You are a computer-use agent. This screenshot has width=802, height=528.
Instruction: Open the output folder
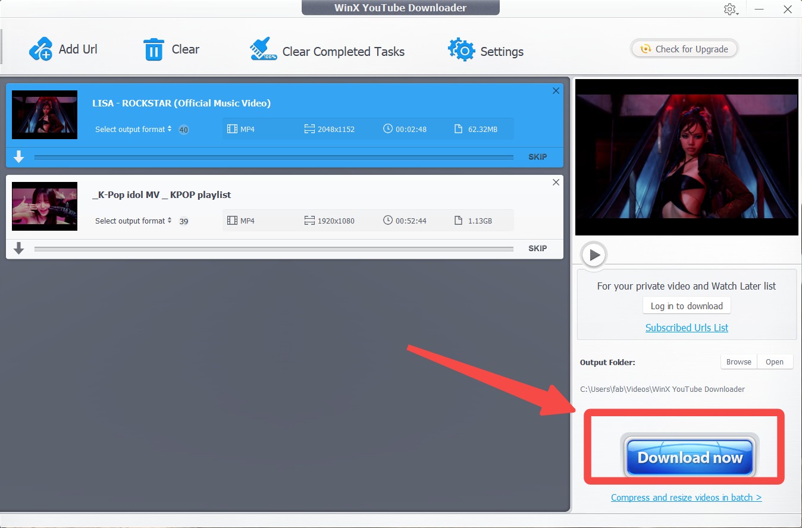point(775,362)
